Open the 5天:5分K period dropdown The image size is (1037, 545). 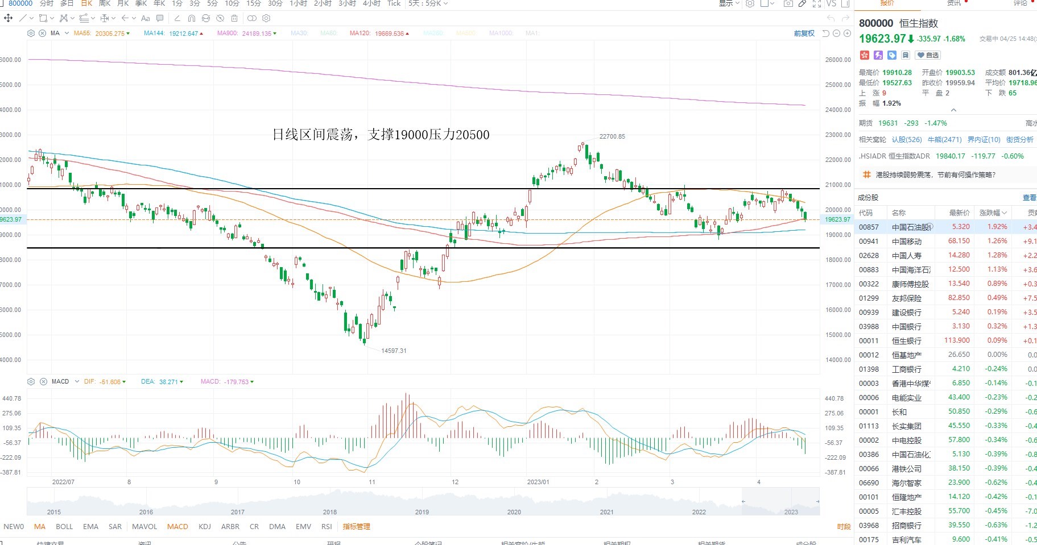pyautogui.click(x=428, y=3)
